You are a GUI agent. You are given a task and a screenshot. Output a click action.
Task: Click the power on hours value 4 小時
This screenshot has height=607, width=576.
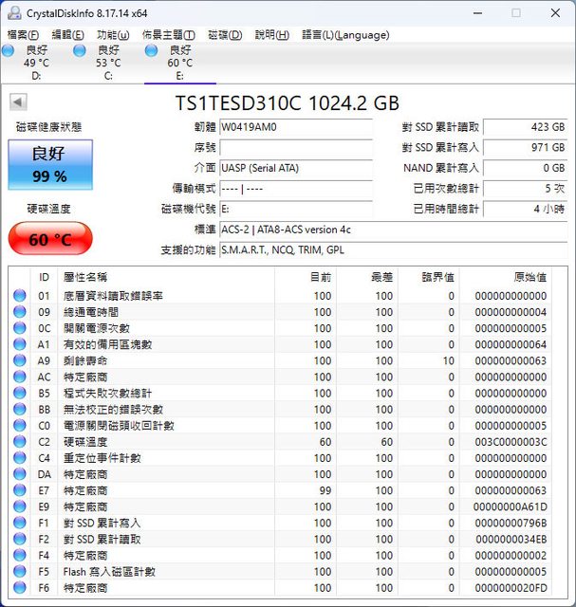pyautogui.click(x=526, y=209)
